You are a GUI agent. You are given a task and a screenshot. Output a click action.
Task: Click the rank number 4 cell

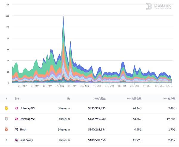coord(7,140)
